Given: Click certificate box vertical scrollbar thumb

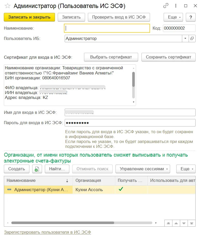Looking at the screenshot, I should point(134,79).
